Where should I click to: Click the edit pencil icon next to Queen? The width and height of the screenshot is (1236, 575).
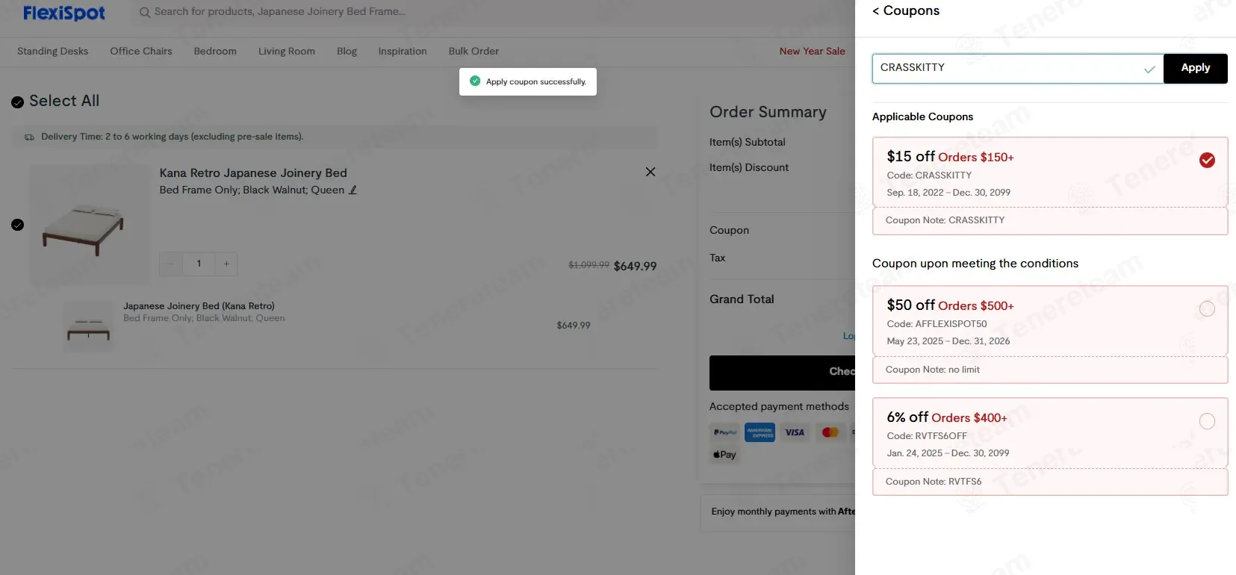(x=353, y=190)
